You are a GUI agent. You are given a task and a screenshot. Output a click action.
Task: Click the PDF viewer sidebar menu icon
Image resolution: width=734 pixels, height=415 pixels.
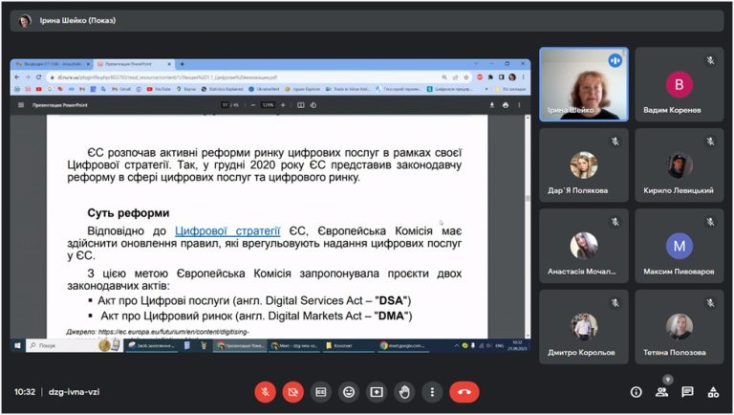pyautogui.click(x=21, y=105)
